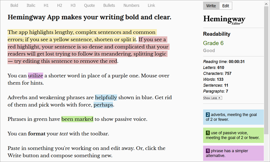Viewport: 270px width, 162px height.
Task: Click the purple highlighted word "utilize"
Action: [x=35, y=76]
